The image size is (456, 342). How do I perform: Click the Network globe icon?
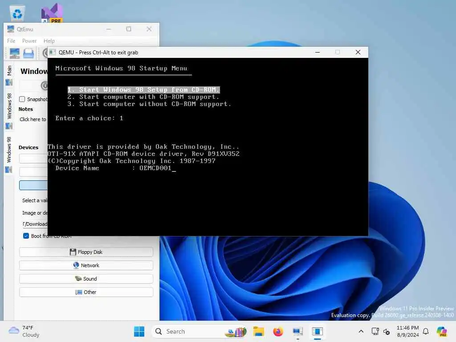tap(76, 265)
